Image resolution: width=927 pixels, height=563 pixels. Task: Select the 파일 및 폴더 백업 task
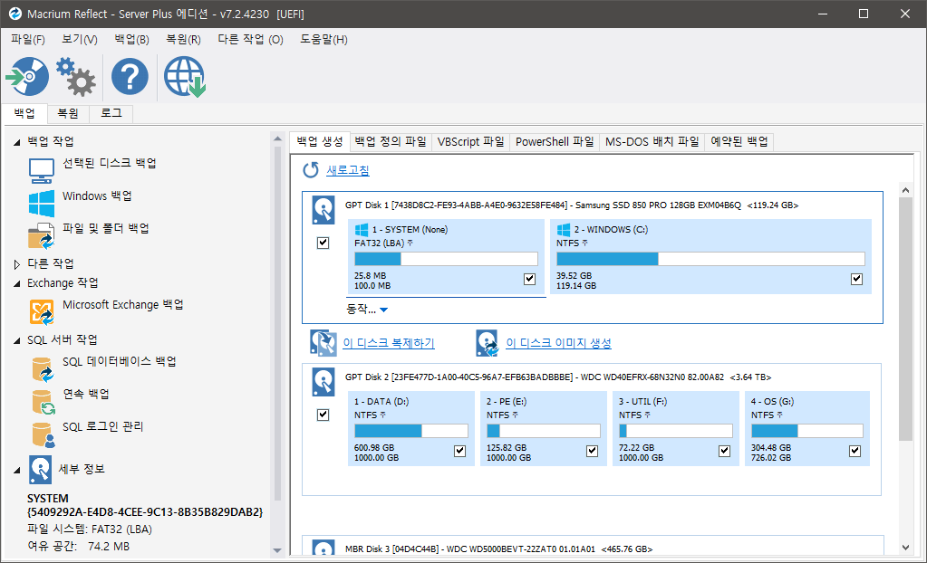[106, 229]
